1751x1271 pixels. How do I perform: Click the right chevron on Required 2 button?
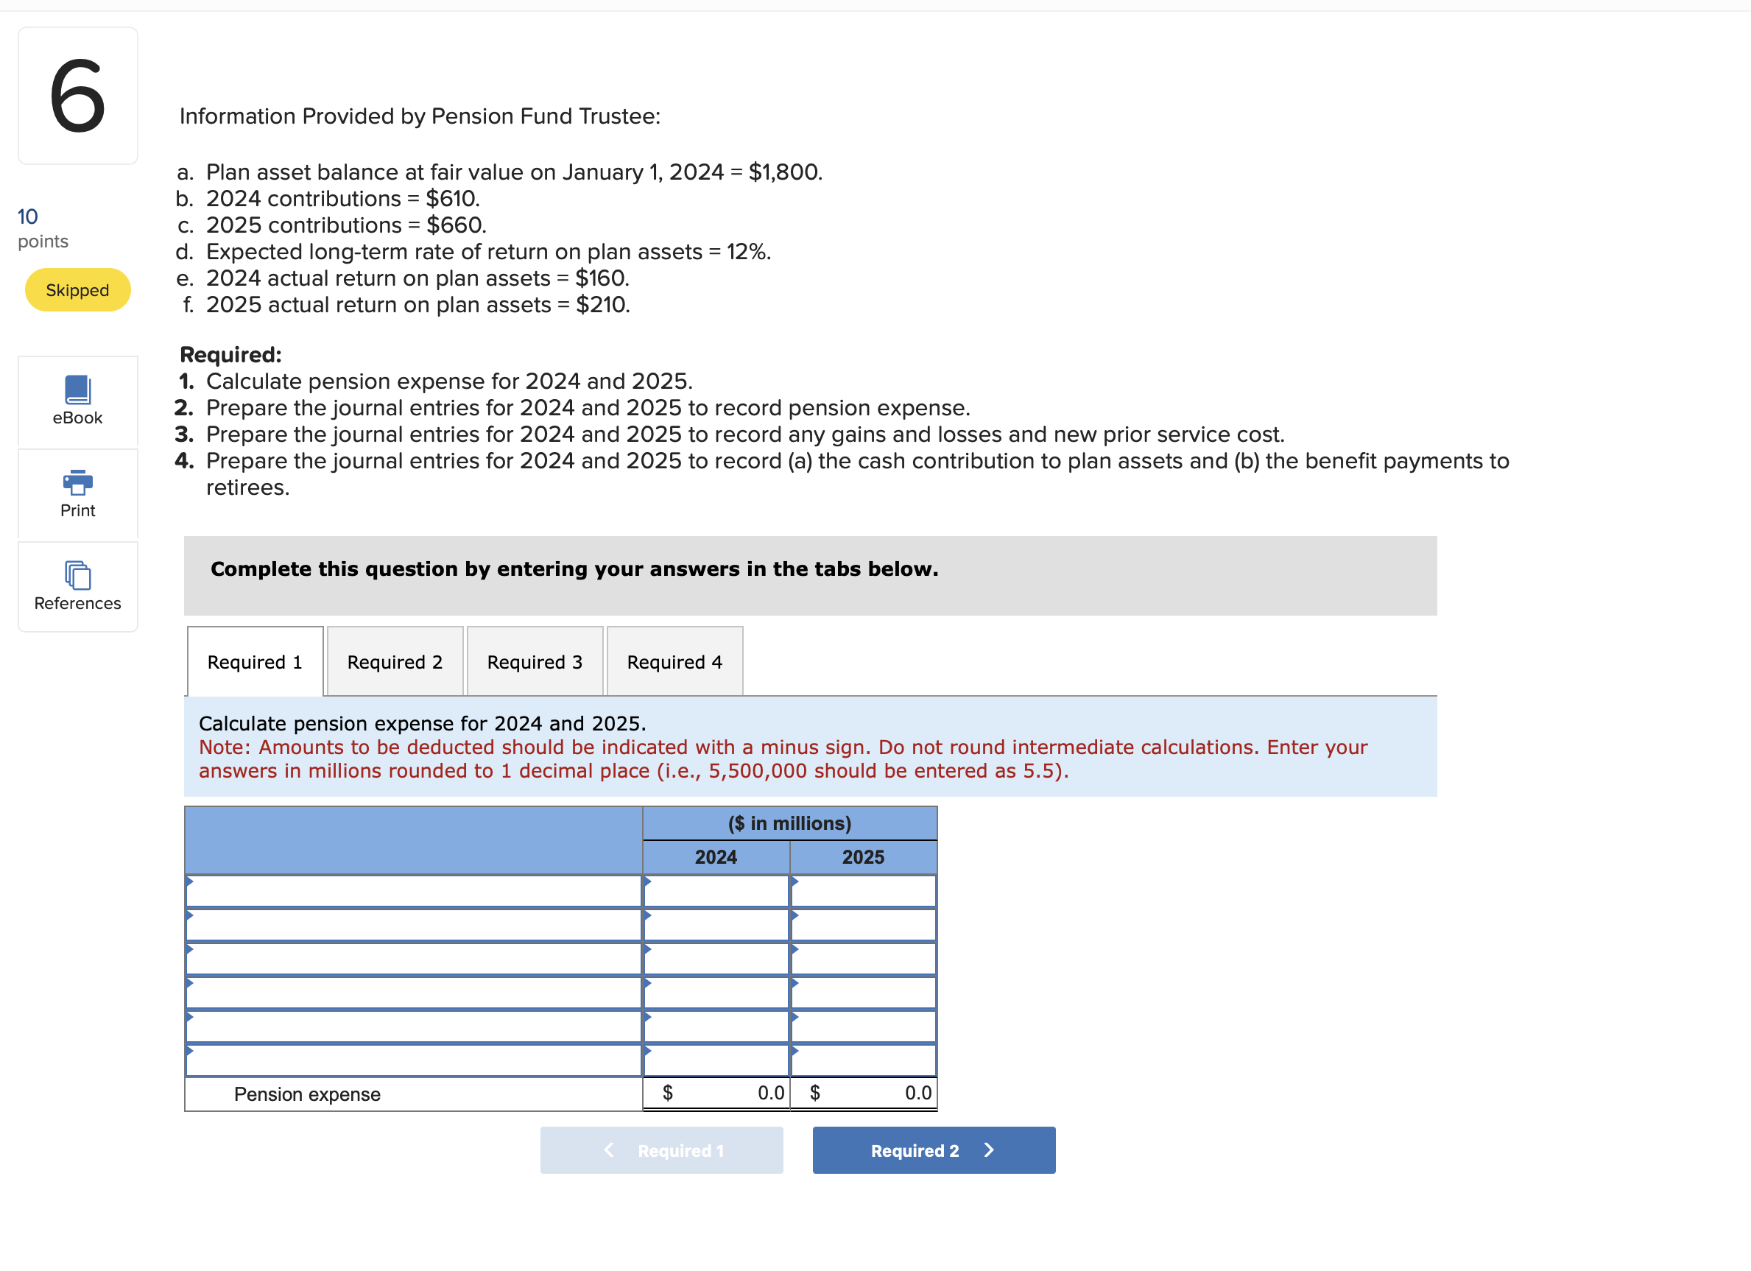(x=990, y=1149)
